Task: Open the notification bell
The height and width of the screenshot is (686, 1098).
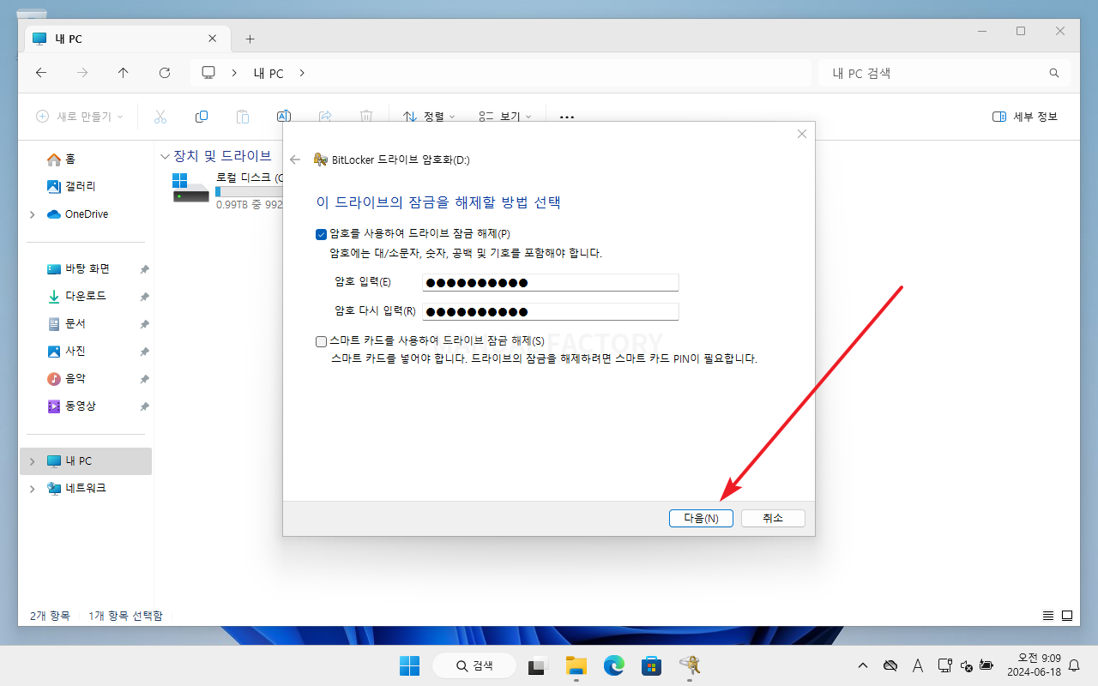Action: point(1074,665)
